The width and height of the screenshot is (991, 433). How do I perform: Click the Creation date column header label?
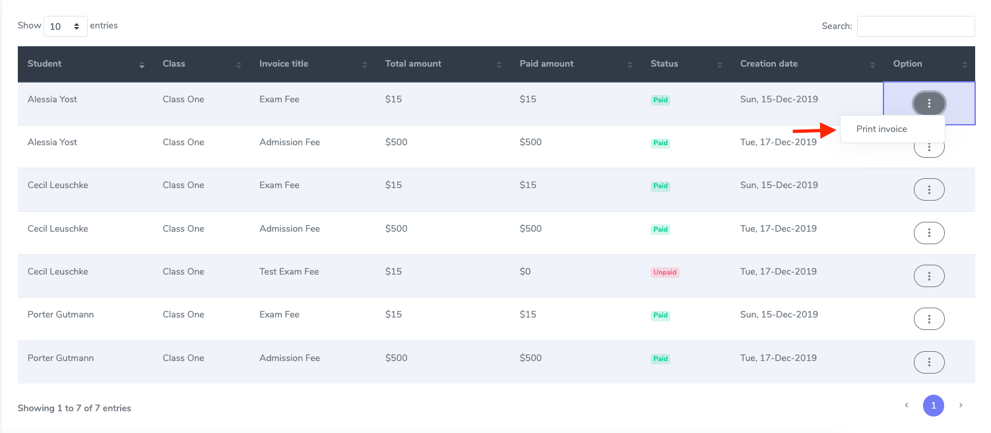tap(769, 63)
